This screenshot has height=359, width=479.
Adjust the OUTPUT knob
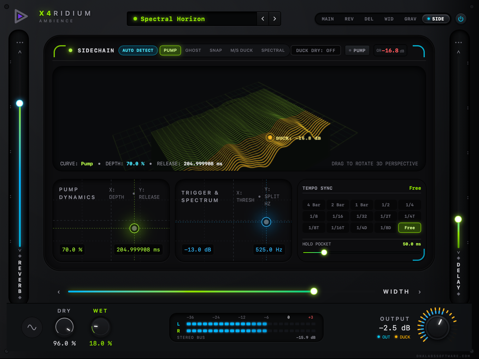point(437,327)
